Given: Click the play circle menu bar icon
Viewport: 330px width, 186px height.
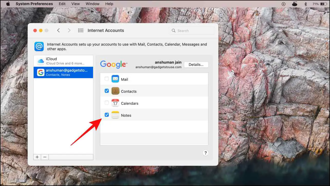Looking at the screenshot, I should 283,4.
